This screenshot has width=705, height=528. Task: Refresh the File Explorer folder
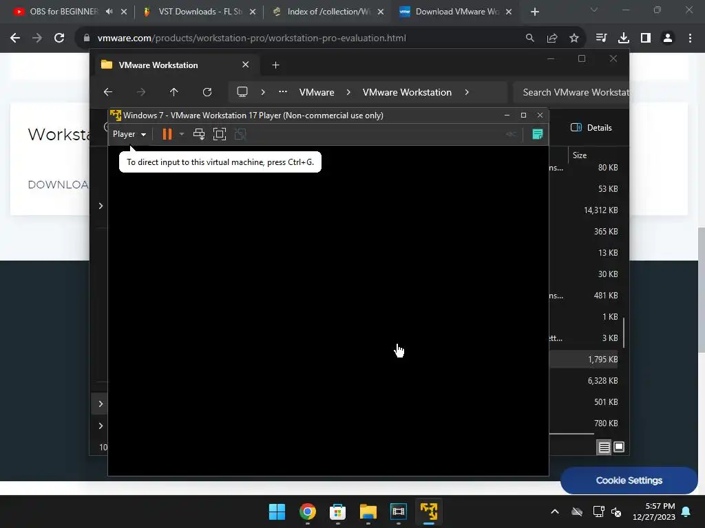pyautogui.click(x=207, y=92)
